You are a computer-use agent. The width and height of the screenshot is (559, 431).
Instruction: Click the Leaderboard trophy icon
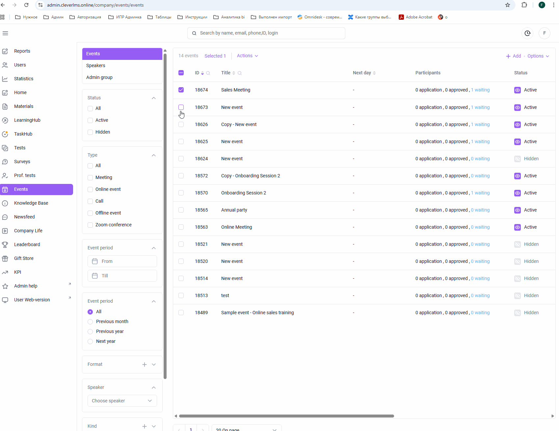tap(5, 244)
